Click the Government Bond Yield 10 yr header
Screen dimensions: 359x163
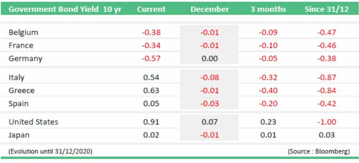(65, 9)
